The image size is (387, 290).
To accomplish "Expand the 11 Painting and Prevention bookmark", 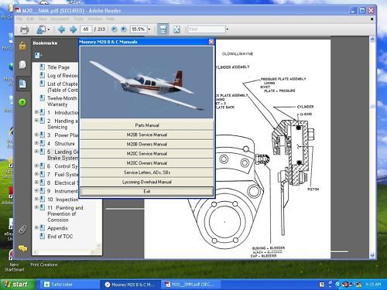I will (x=36, y=207).
